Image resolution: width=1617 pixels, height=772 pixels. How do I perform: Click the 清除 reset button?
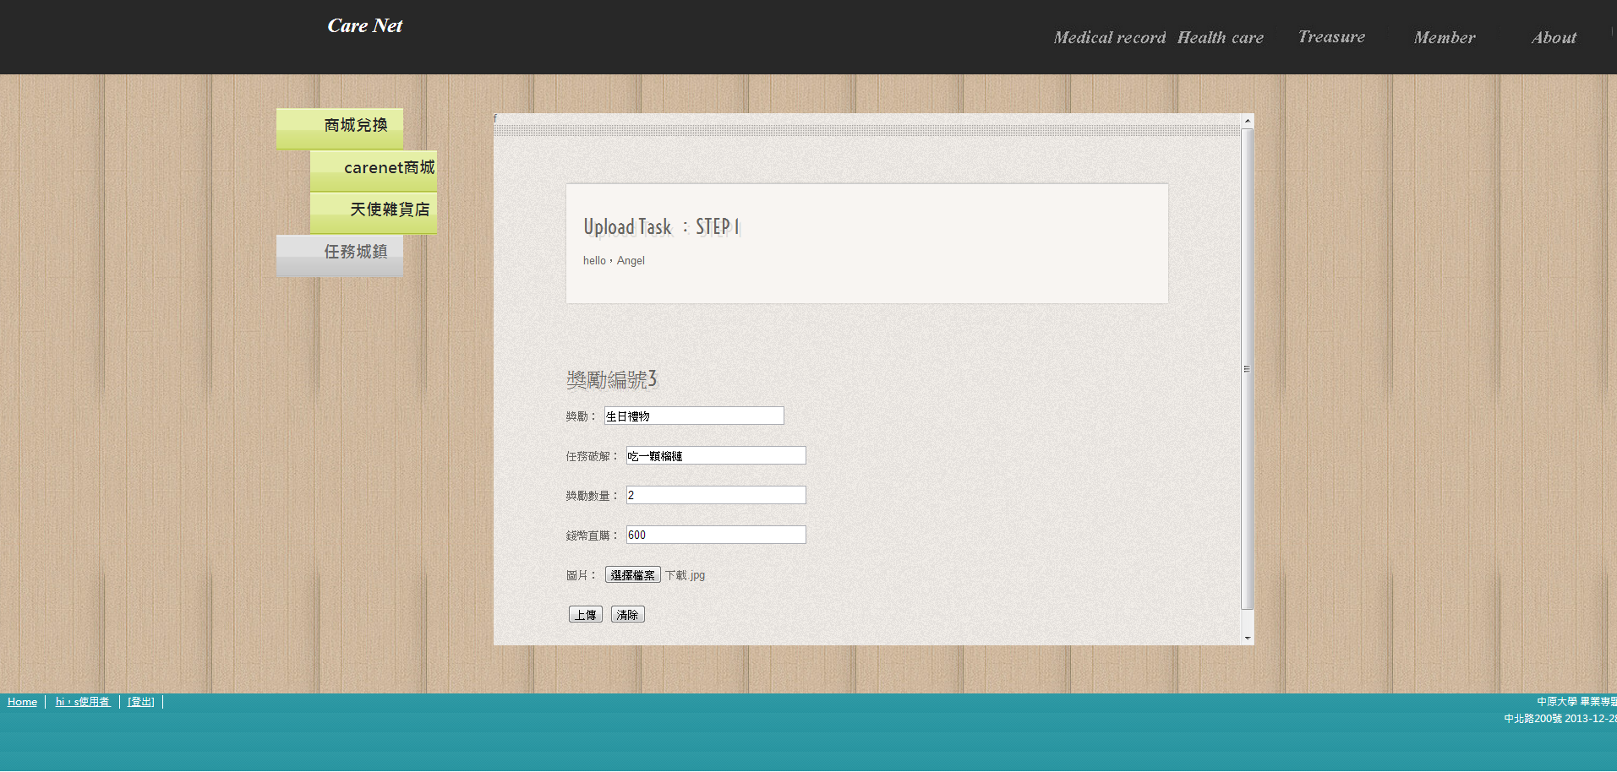[627, 615]
